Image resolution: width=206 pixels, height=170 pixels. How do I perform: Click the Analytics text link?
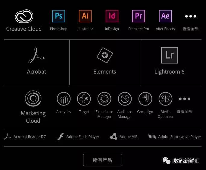(x=64, y=112)
